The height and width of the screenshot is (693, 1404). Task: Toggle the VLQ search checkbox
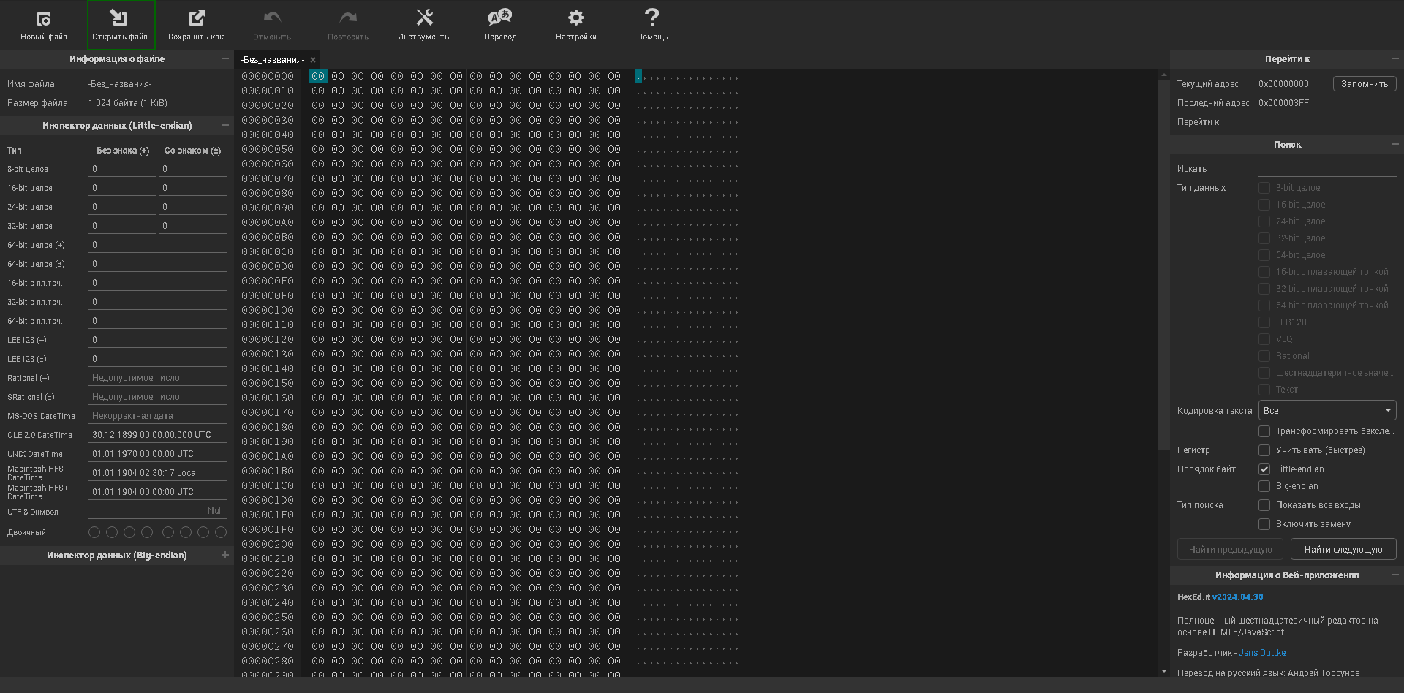point(1264,339)
